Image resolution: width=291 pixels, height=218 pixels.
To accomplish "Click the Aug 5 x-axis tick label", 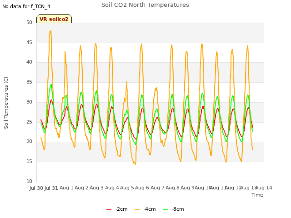I will [127, 188].
